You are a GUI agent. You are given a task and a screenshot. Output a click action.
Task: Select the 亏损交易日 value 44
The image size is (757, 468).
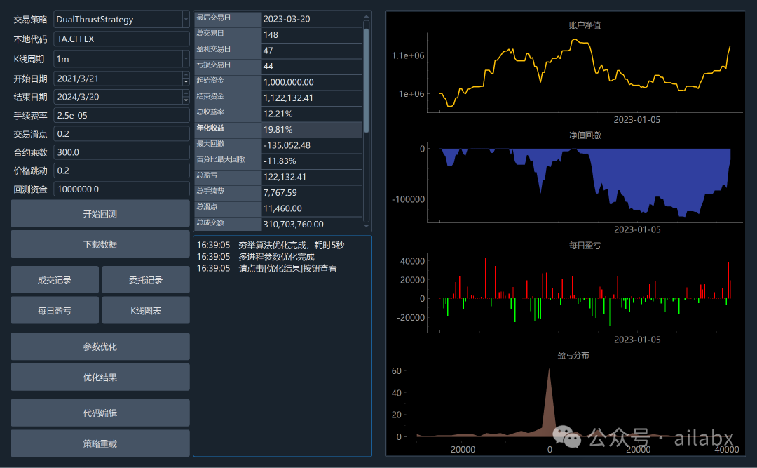click(x=311, y=66)
